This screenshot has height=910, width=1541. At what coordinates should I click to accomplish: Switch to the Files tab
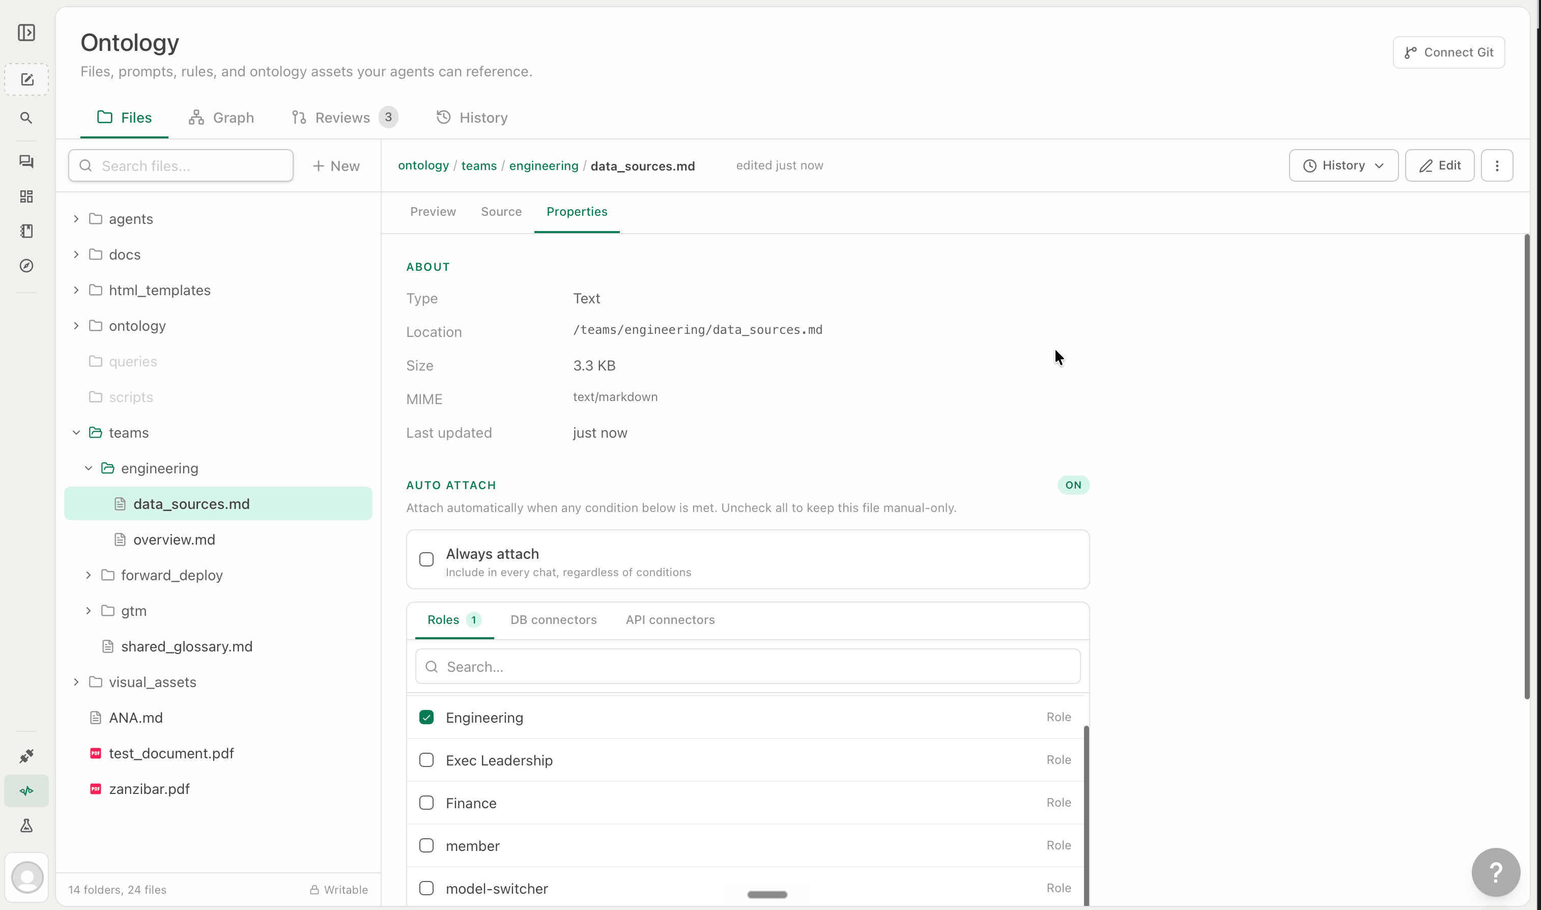(125, 118)
